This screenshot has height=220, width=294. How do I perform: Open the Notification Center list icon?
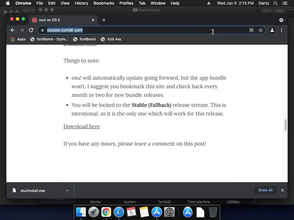285,3
